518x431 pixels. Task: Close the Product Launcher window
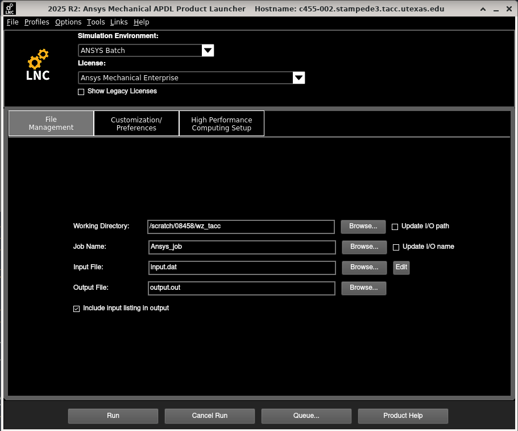tap(509, 9)
